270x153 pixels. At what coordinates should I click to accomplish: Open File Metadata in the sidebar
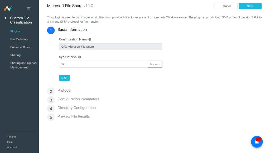click(x=19, y=39)
